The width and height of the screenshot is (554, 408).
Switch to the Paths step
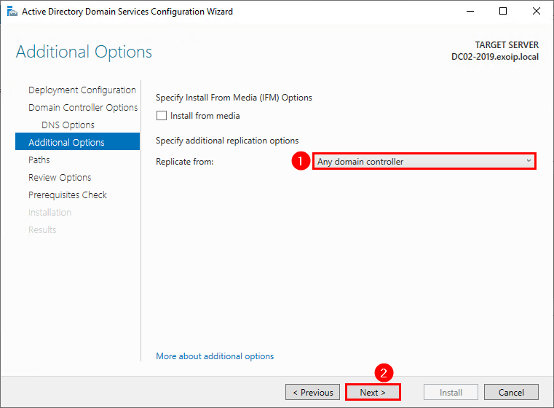click(x=39, y=160)
